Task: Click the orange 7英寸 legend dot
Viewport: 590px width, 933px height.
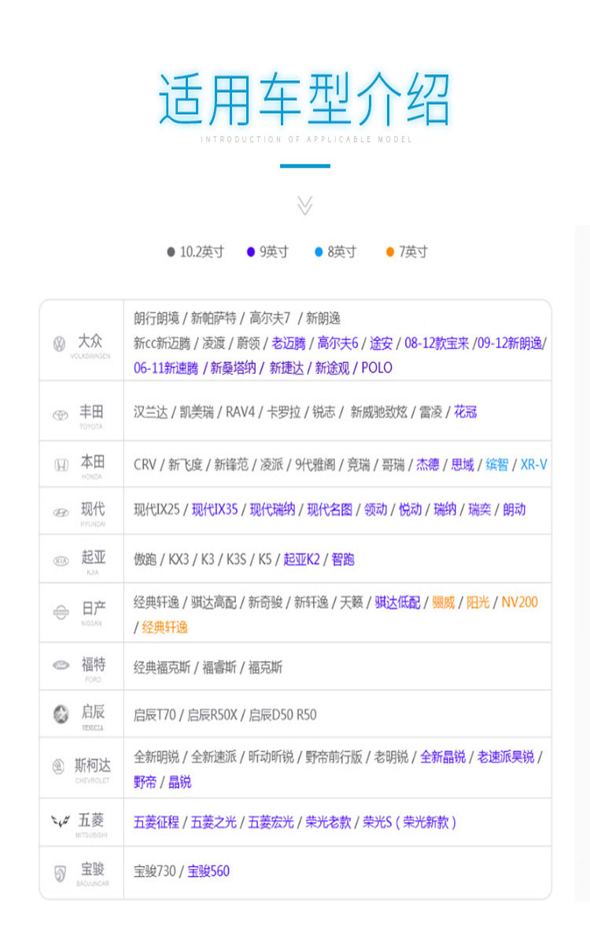Action: pyautogui.click(x=390, y=252)
